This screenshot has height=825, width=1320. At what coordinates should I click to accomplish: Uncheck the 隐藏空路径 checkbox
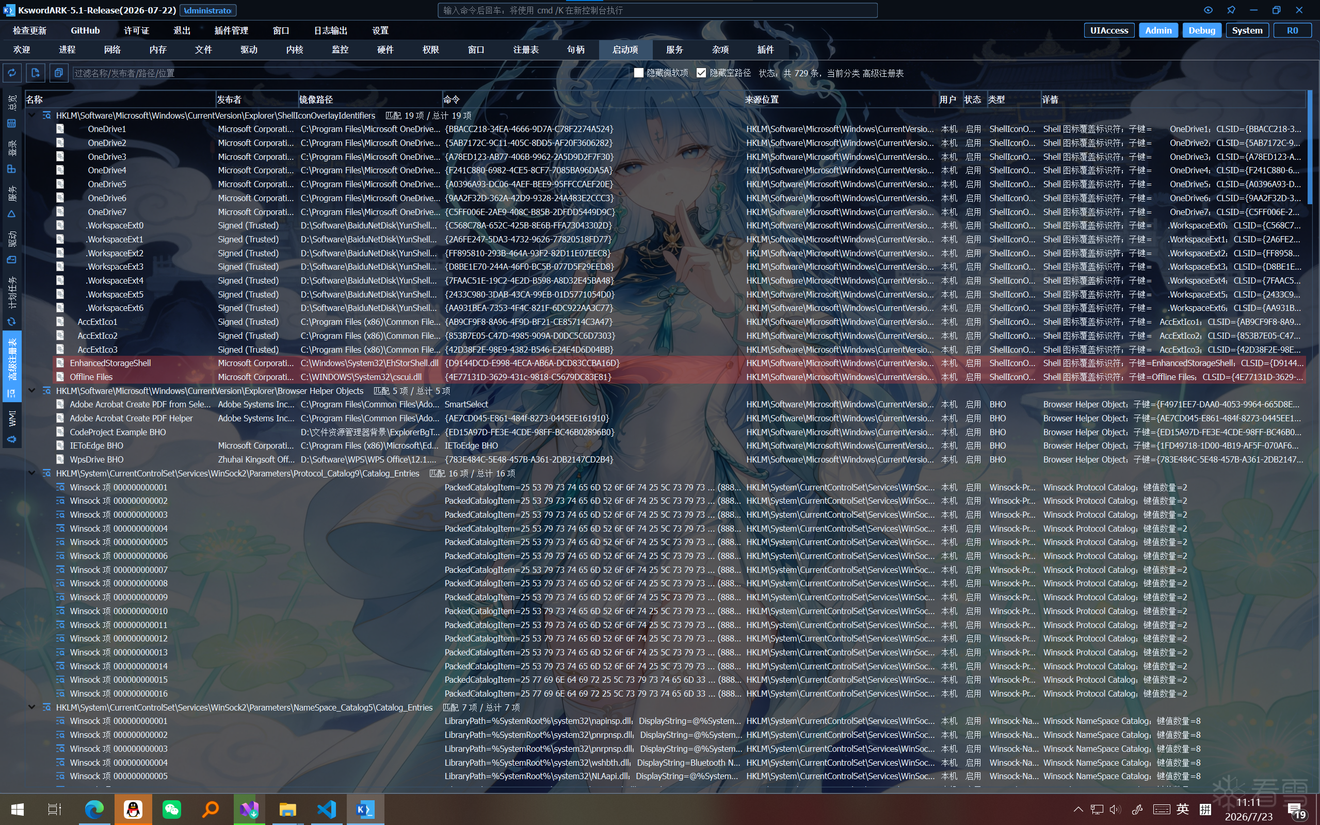pos(701,73)
